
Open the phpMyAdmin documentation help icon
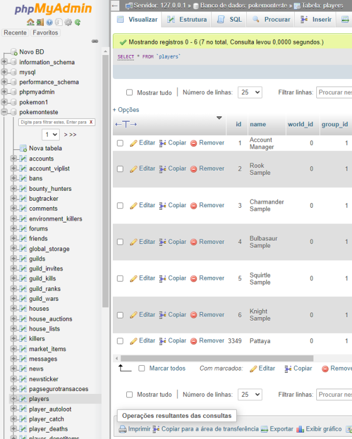click(x=49, y=22)
